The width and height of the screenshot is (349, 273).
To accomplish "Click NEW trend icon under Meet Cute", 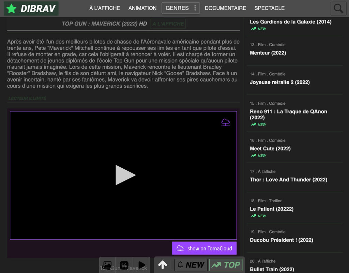I will [x=258, y=156].
